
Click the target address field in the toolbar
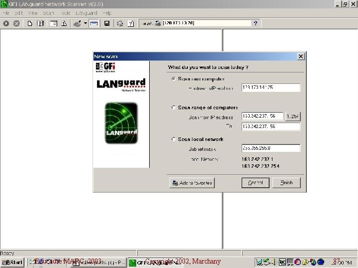point(206,23)
